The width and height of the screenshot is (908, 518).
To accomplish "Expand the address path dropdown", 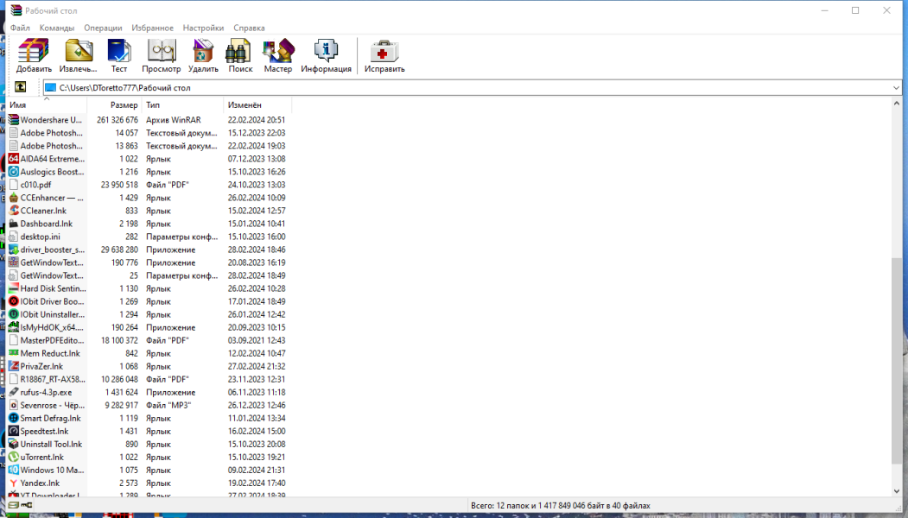I will pyautogui.click(x=896, y=88).
